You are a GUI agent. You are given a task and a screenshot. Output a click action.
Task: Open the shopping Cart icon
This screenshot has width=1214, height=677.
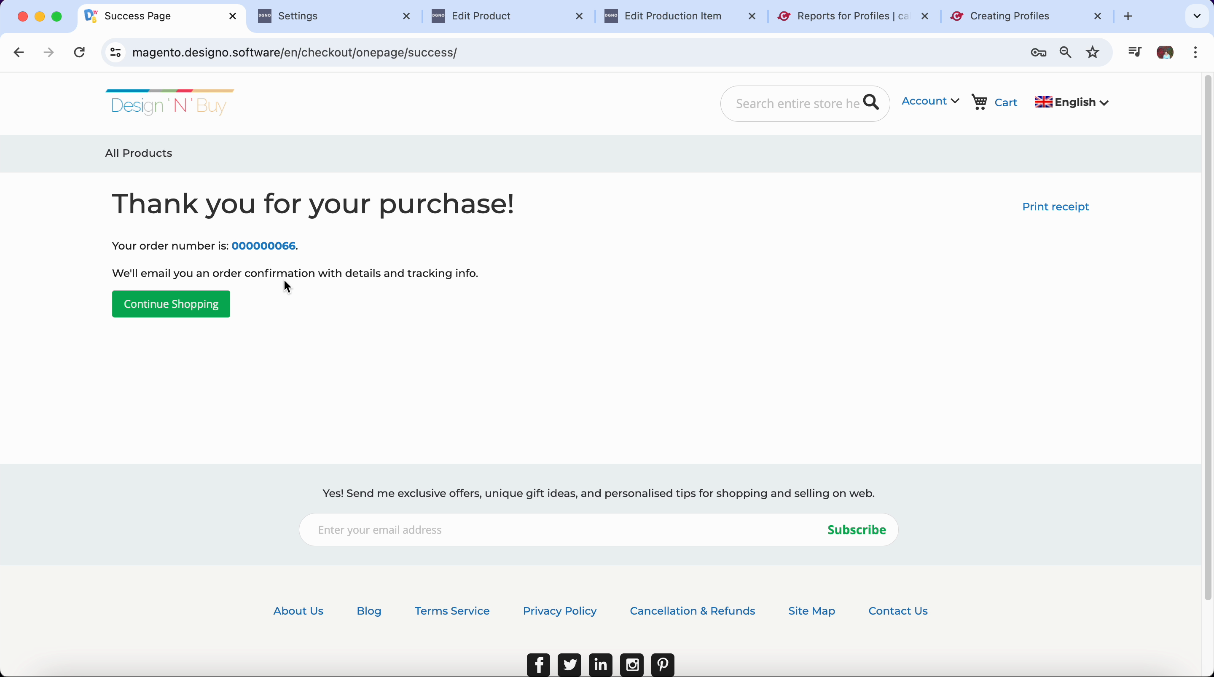point(980,102)
